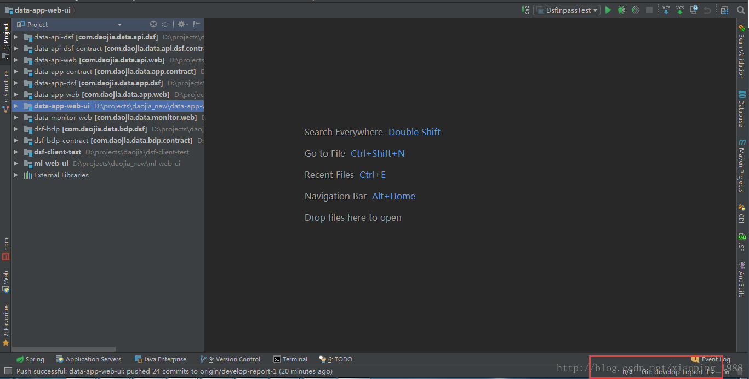Click VCS commit changes icon
The width and height of the screenshot is (749, 379).
[x=680, y=10]
